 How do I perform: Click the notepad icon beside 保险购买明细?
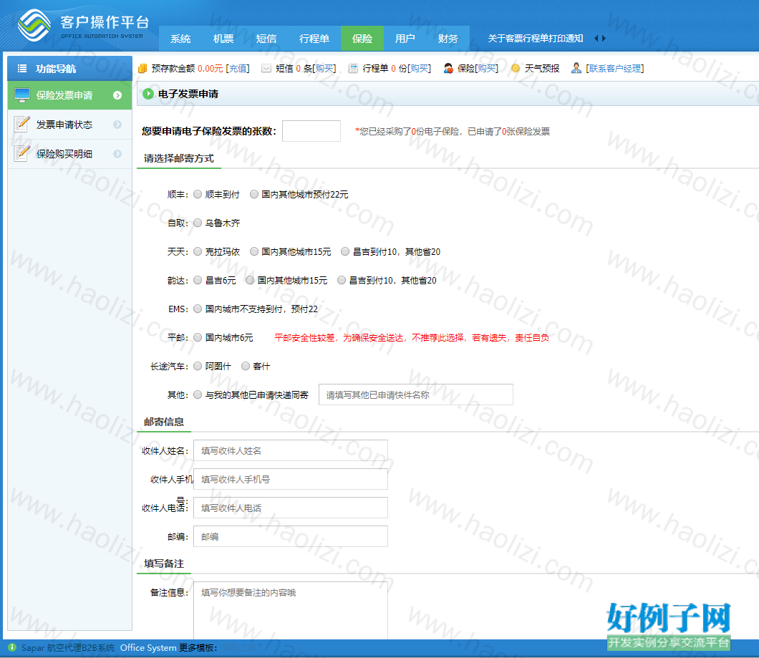pos(22,153)
